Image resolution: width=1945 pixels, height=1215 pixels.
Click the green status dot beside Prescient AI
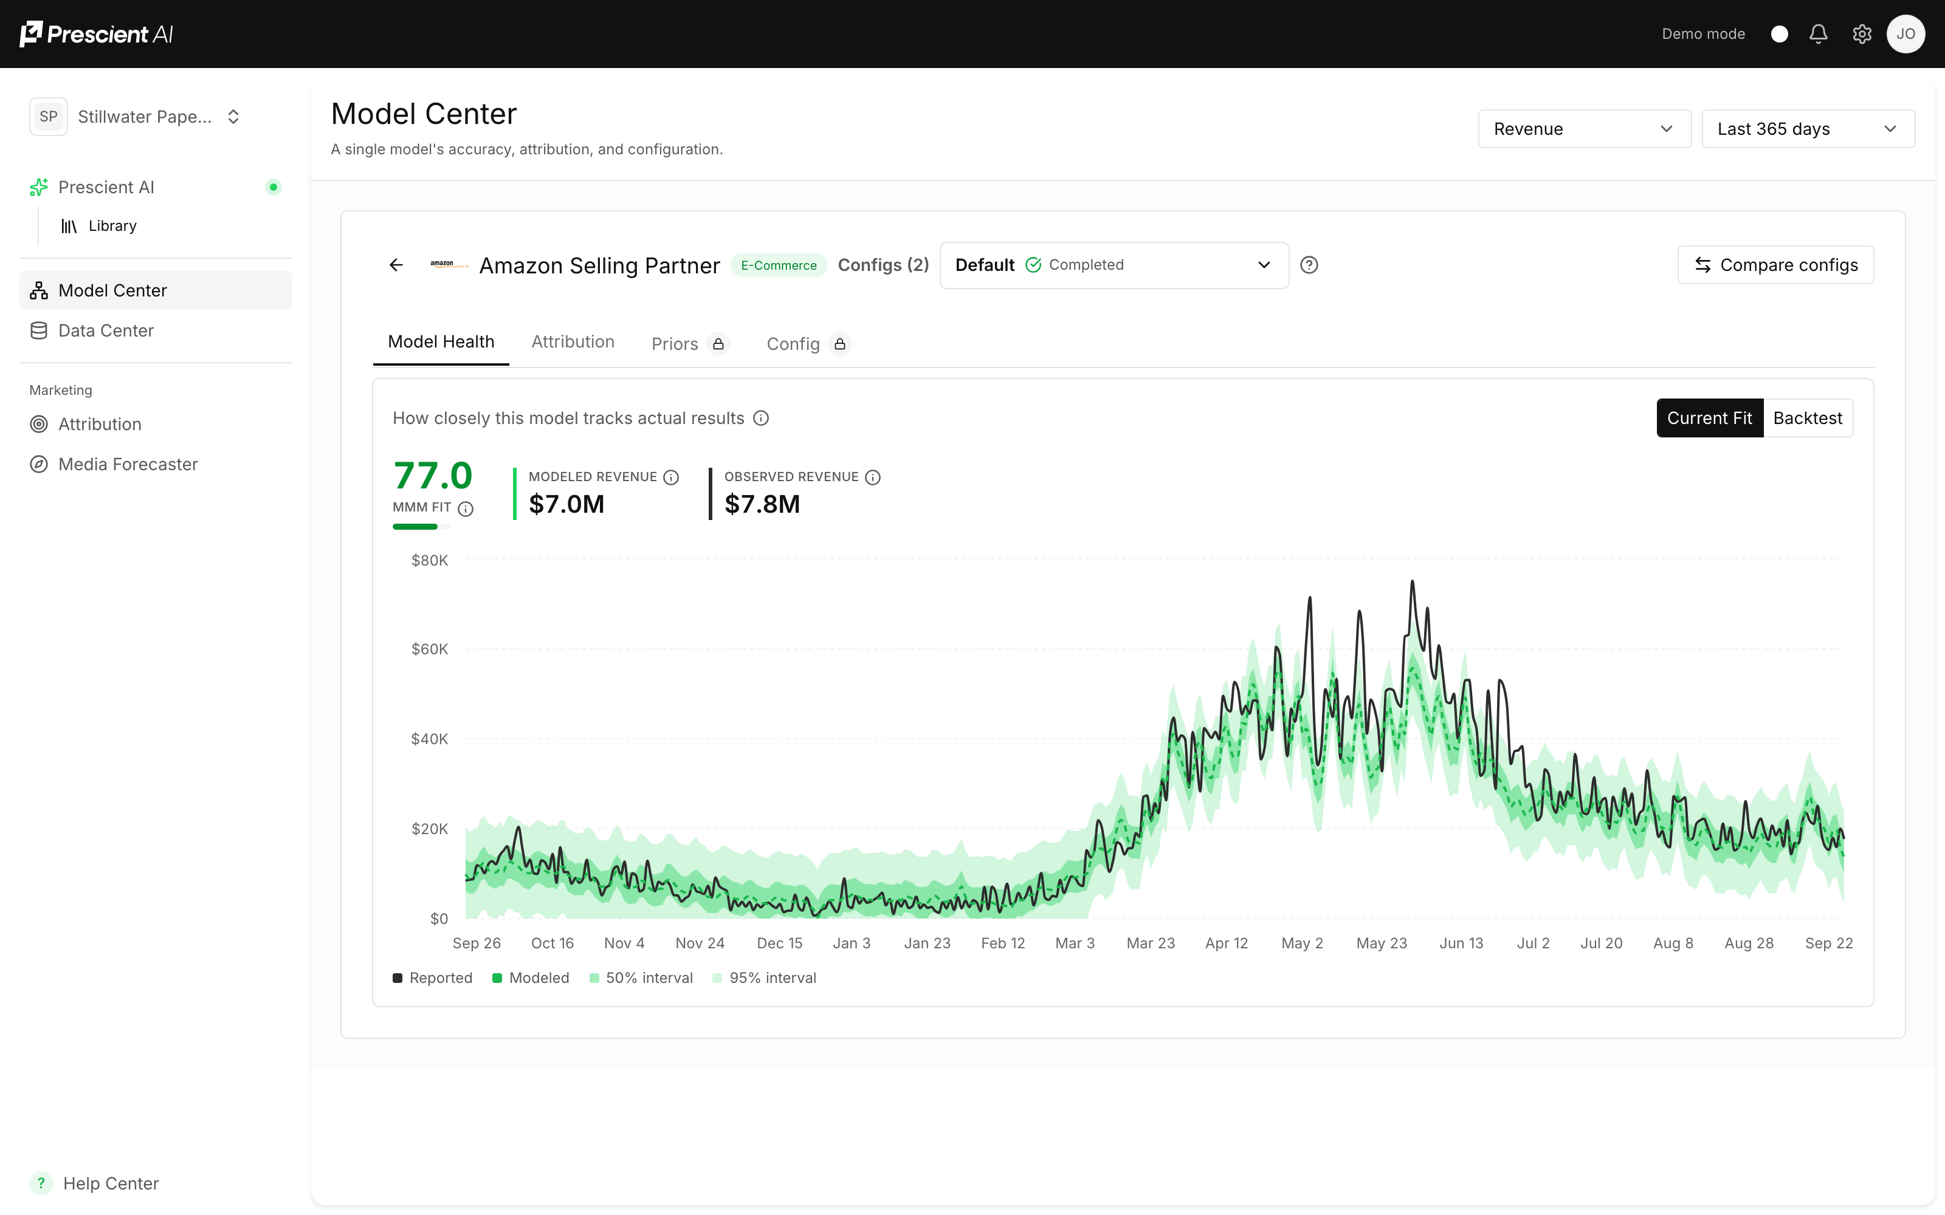tap(274, 187)
